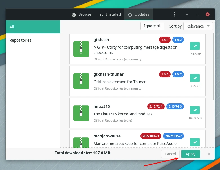Viewport: 220px width, 170px height.
Task: Click the Total download size label
Action: pyautogui.click(x=82, y=153)
